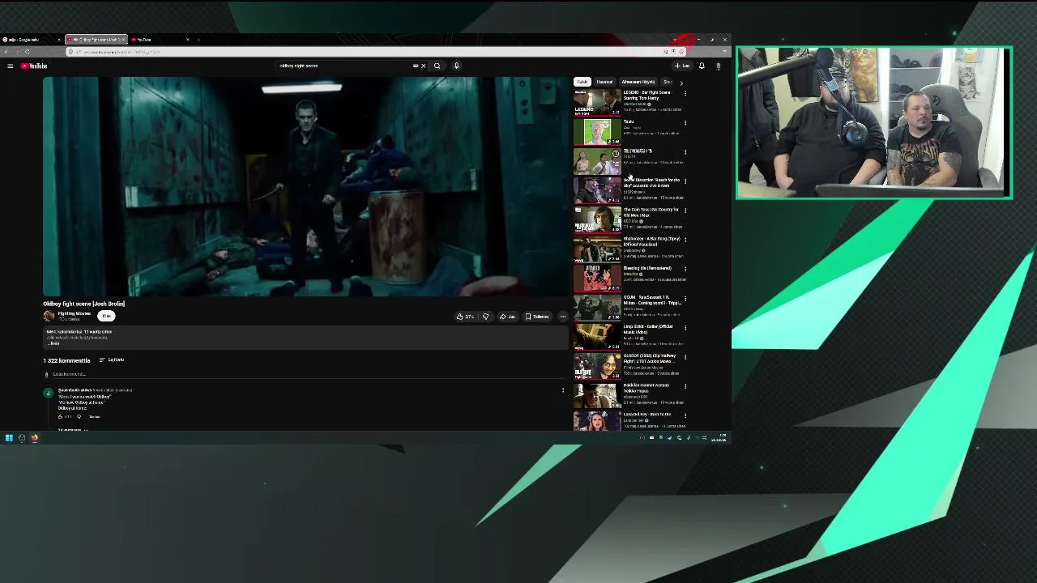Open the Toulu video thumbnail

[598, 131]
